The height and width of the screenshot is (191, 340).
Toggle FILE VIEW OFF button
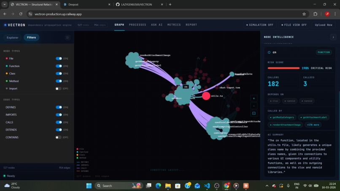(294, 25)
